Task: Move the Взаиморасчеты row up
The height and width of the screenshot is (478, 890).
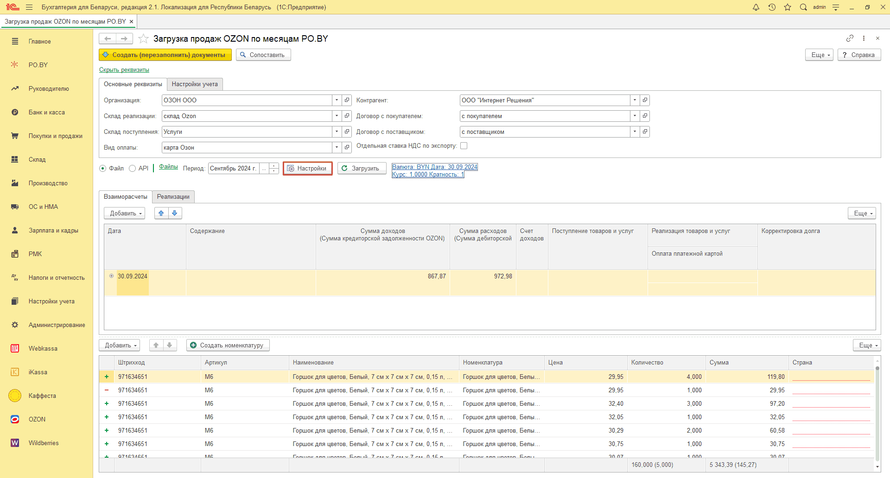Action: 161,213
